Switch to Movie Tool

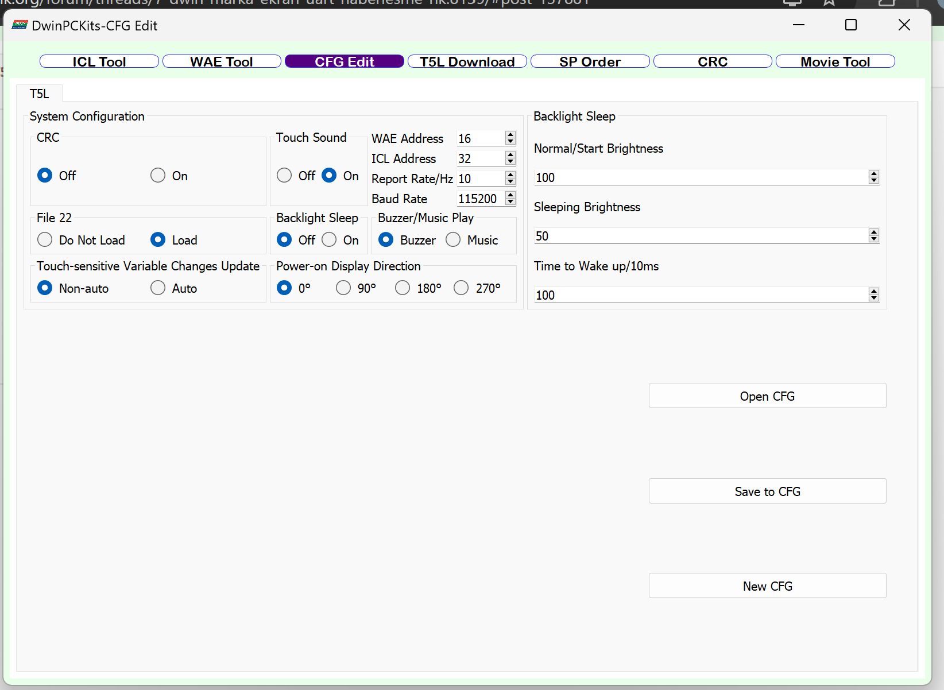pos(835,61)
